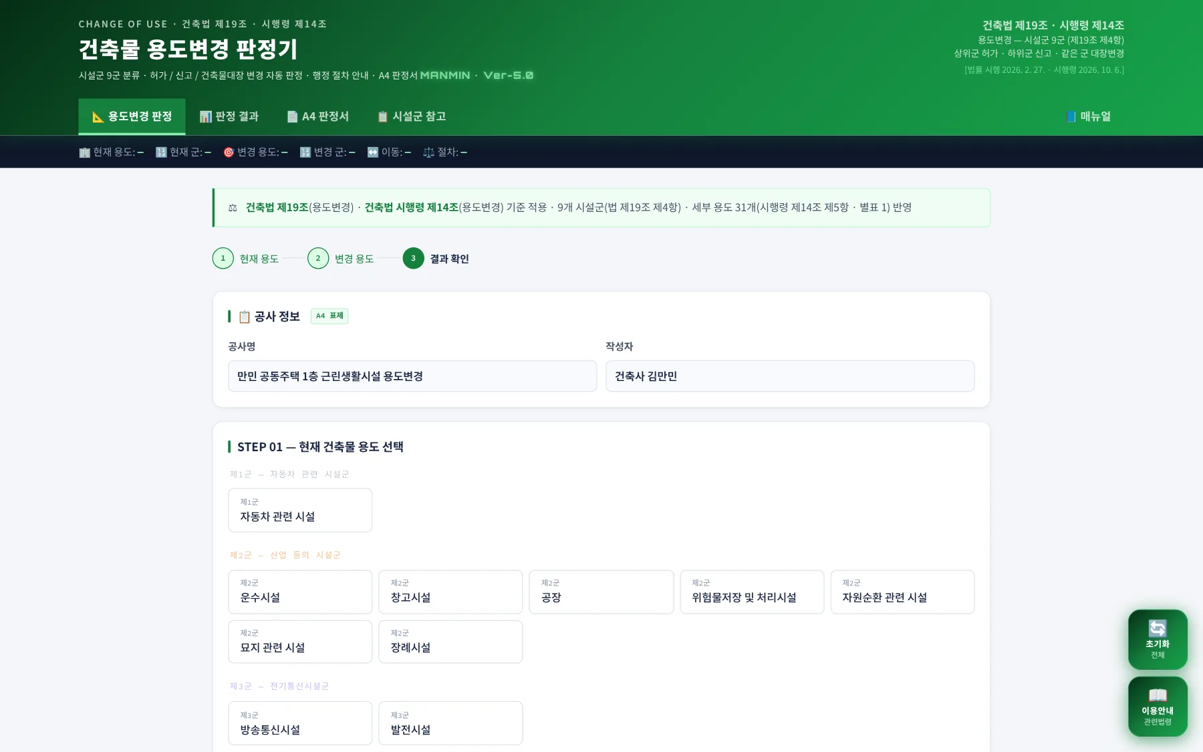Click the clipboard icon beside 공사 정보 heading
The height and width of the screenshot is (752, 1203).
[x=245, y=317]
